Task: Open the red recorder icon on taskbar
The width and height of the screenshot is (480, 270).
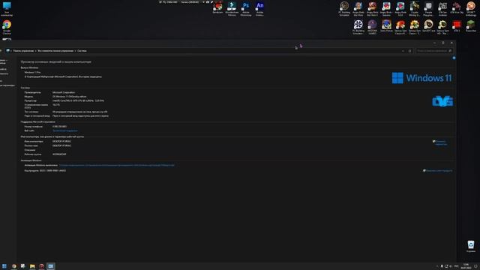Action: pos(41,266)
